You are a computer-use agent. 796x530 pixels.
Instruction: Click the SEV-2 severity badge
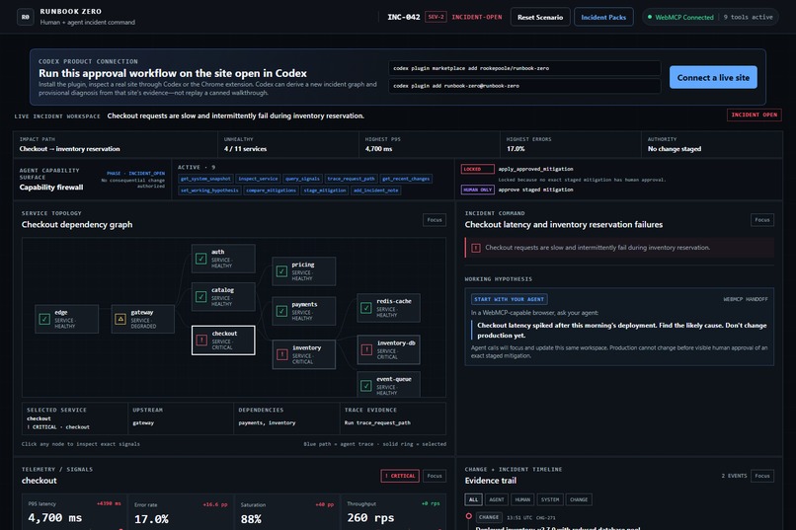(x=436, y=17)
